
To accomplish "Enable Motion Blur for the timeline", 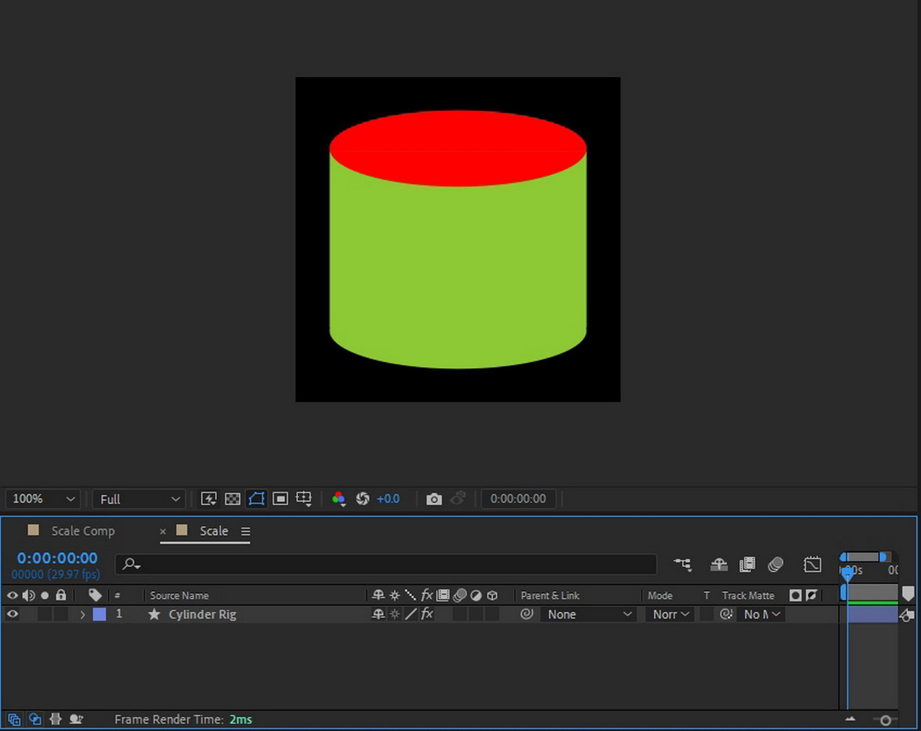I will [775, 565].
